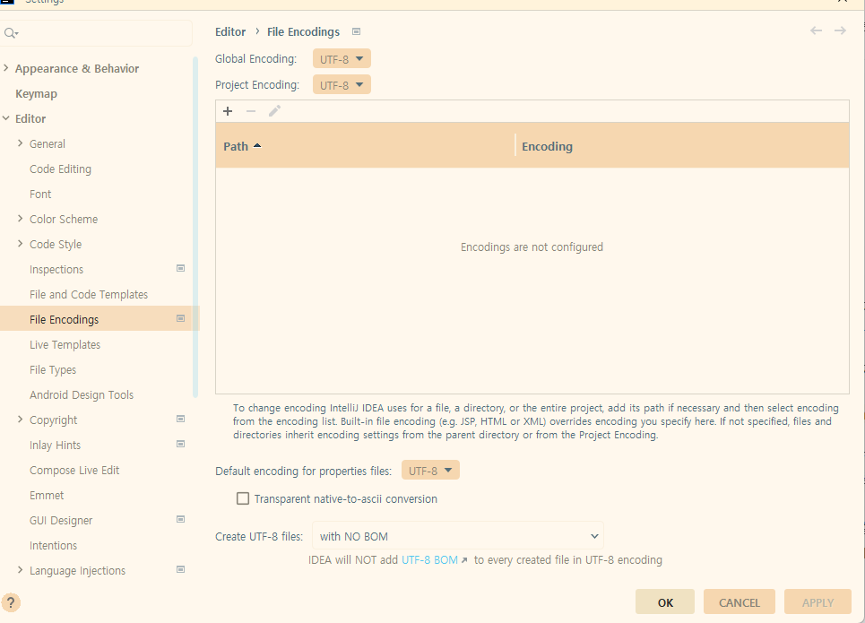This screenshot has height=623, width=865.
Task: Click Editor in the breadcrumb
Action: [x=230, y=32]
